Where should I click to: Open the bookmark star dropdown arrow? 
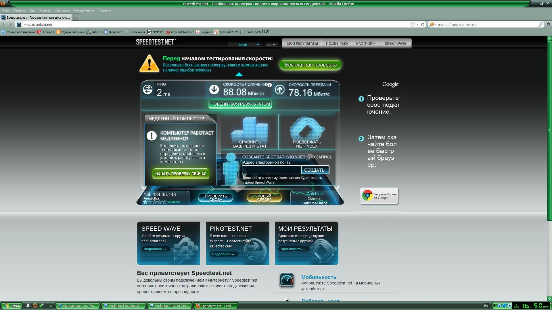(x=417, y=24)
